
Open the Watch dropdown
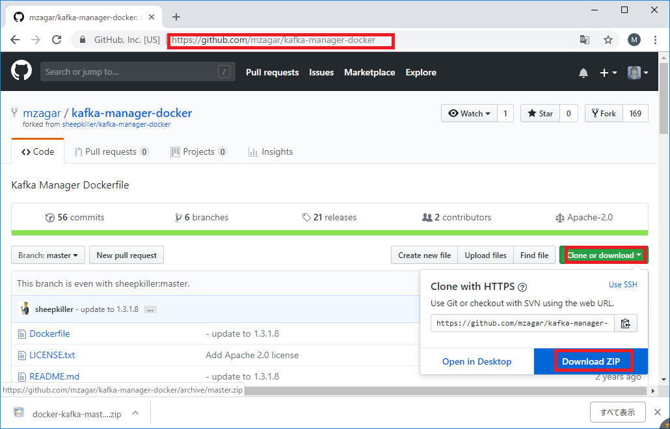click(x=468, y=112)
